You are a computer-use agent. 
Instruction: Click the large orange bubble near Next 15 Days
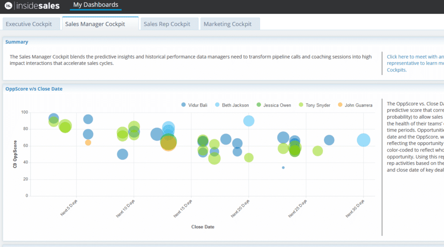[x=168, y=143]
